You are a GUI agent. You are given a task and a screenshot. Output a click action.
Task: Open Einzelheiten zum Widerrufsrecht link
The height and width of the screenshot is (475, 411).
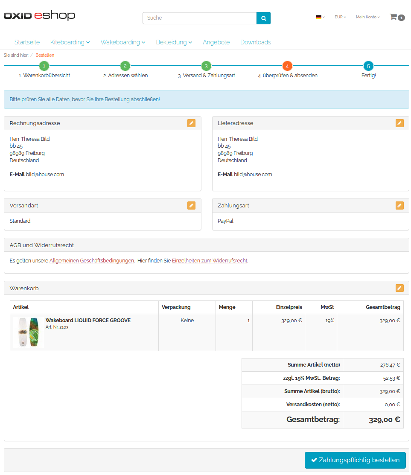pos(210,261)
